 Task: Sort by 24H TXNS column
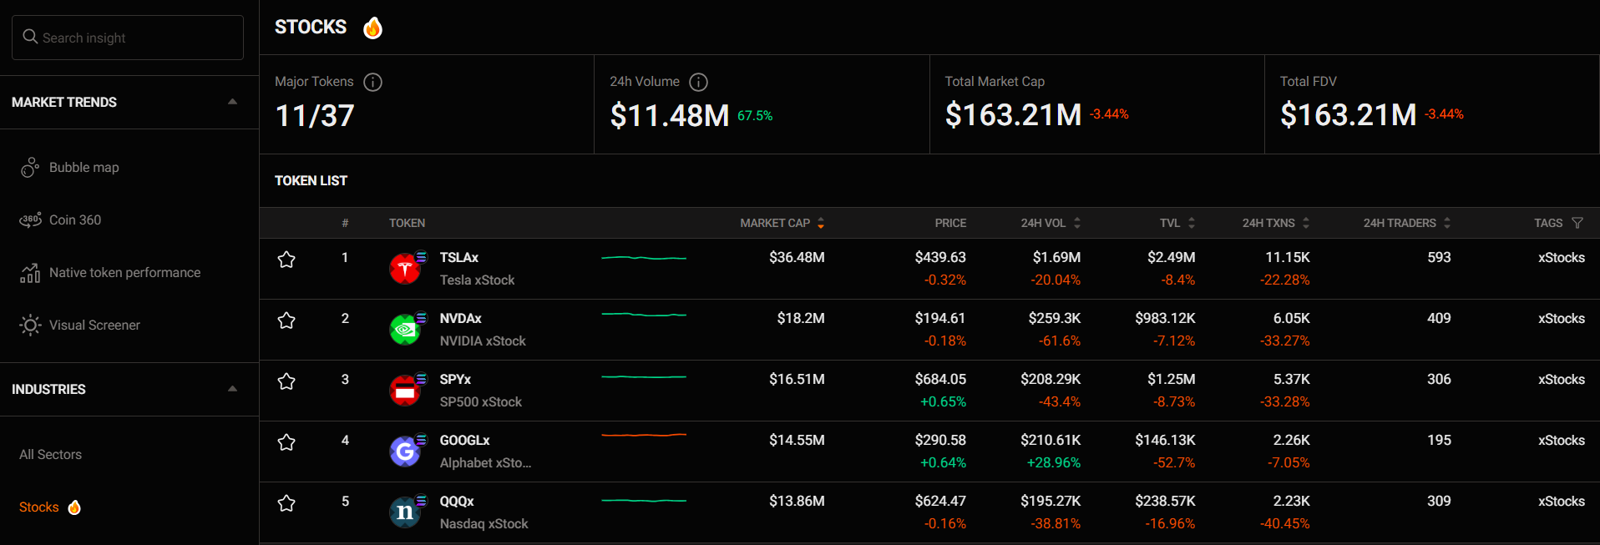click(x=1275, y=223)
